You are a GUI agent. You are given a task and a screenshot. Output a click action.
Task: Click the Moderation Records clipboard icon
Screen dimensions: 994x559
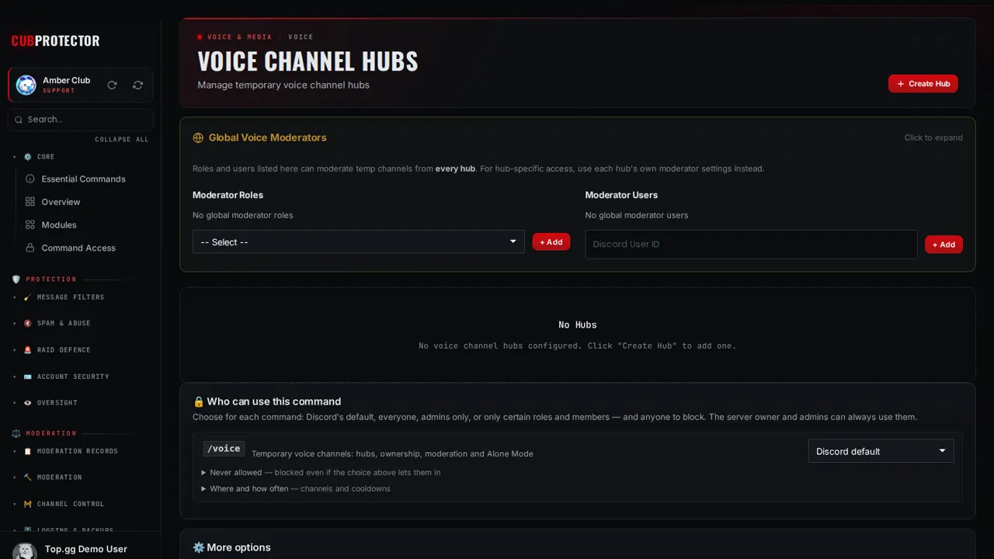[28, 451]
